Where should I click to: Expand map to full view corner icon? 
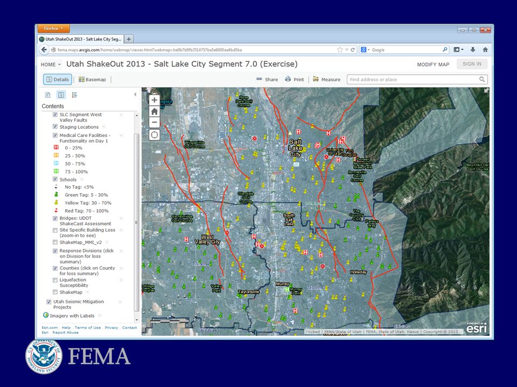486,90
